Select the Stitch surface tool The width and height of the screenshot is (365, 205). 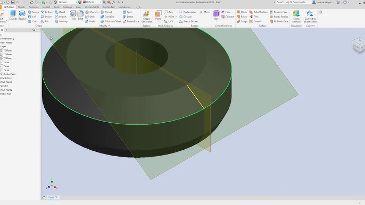242,12
